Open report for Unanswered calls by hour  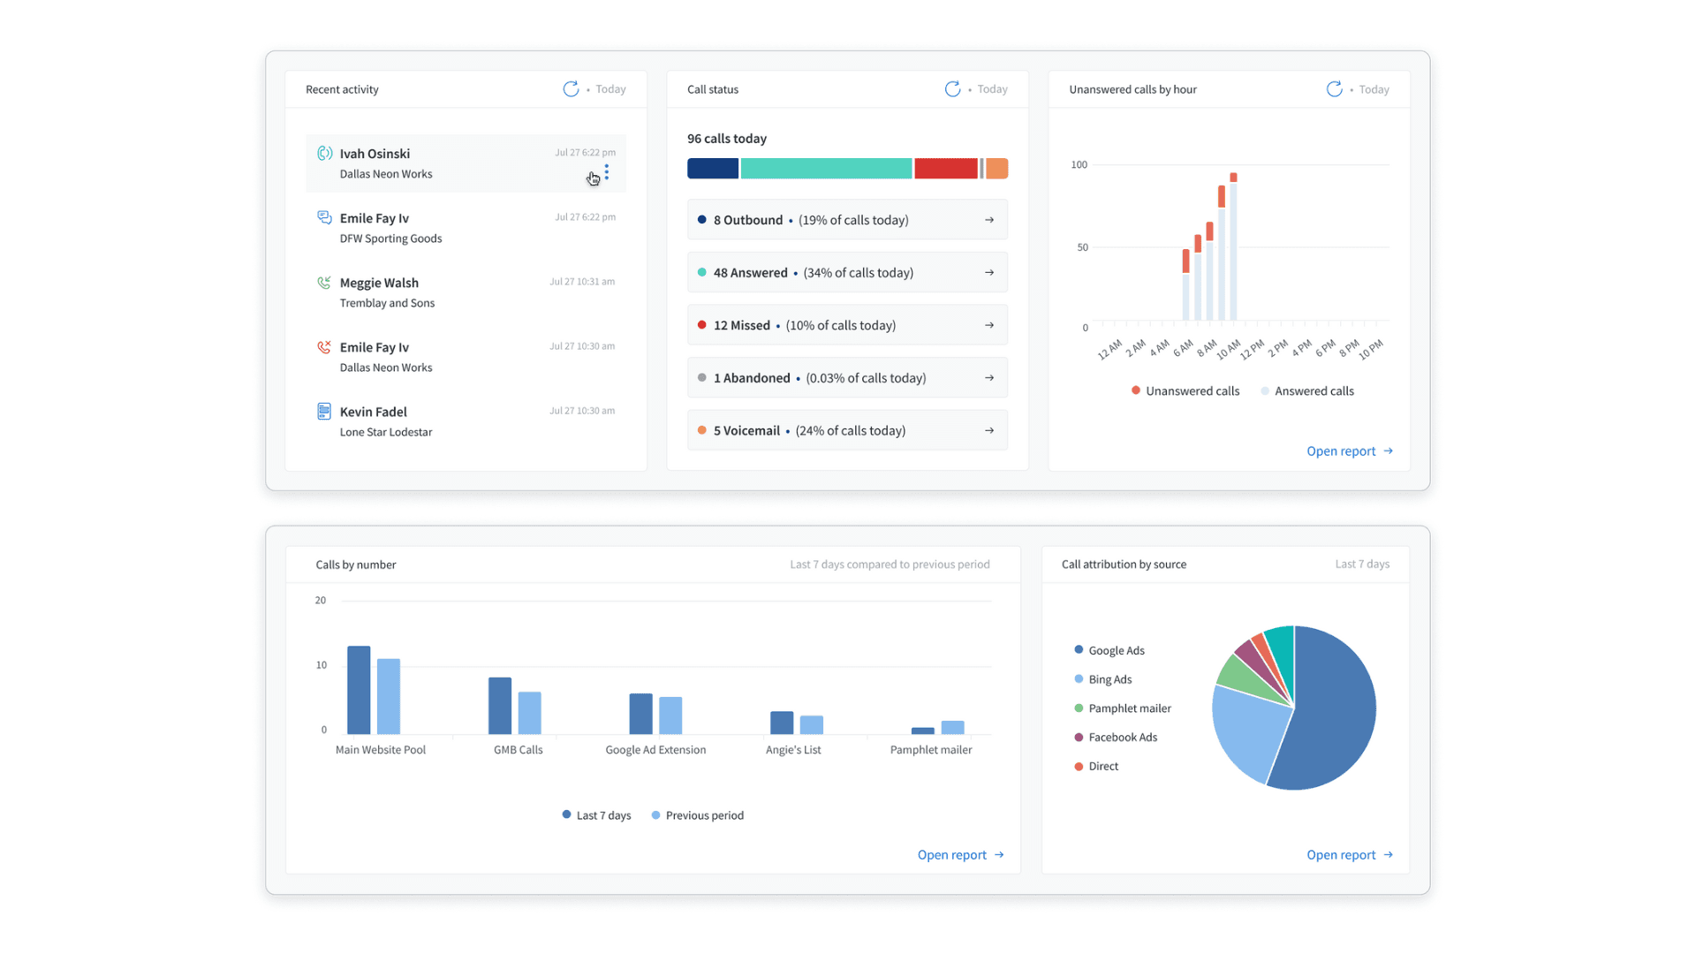point(1350,451)
